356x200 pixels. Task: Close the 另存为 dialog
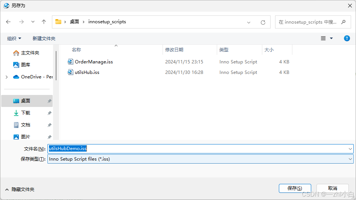click(350, 6)
